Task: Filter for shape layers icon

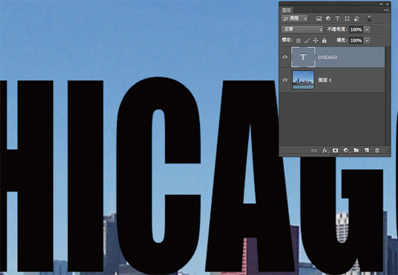Action: [x=347, y=19]
